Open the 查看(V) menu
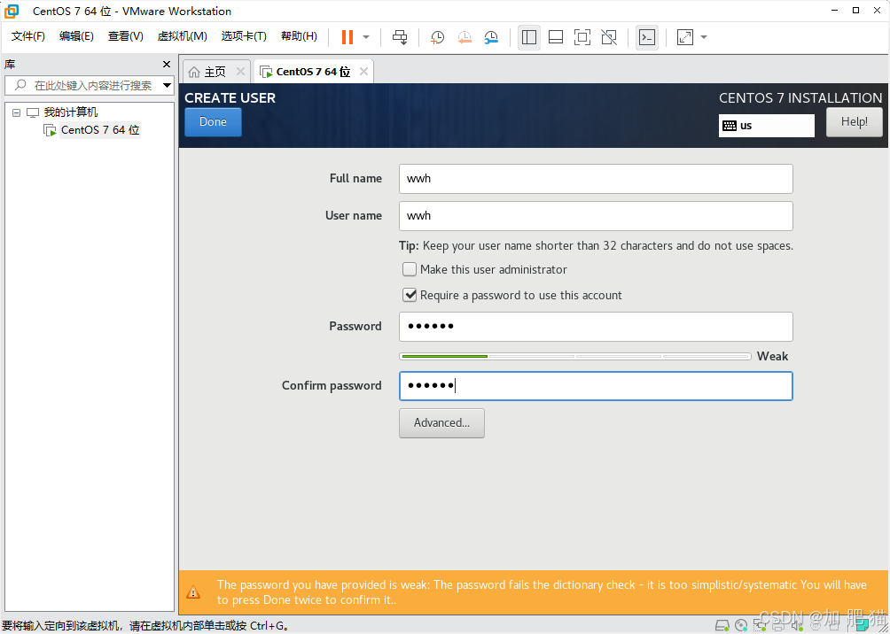This screenshot has height=634, width=890. tap(126, 36)
